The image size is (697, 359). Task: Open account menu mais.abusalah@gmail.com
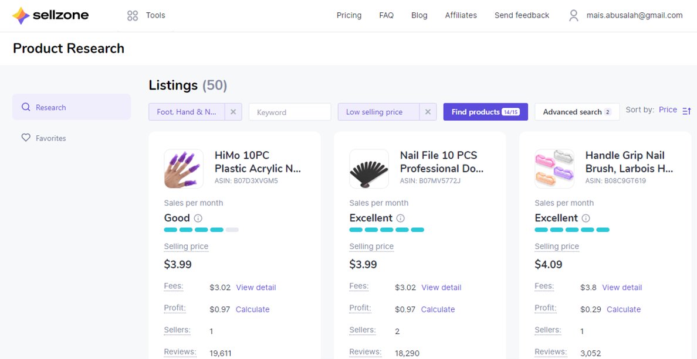tap(634, 16)
